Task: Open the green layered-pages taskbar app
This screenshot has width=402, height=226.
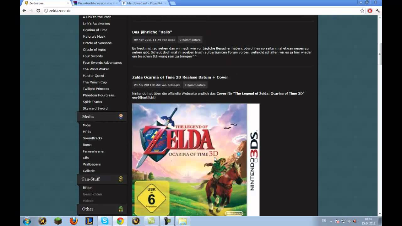Action: [151, 221]
